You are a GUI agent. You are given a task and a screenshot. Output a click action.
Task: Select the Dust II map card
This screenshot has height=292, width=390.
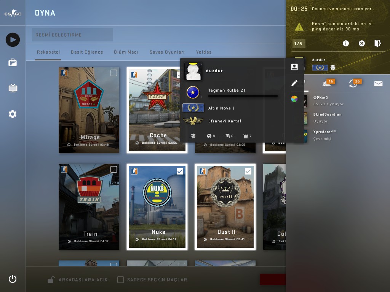coord(225,207)
